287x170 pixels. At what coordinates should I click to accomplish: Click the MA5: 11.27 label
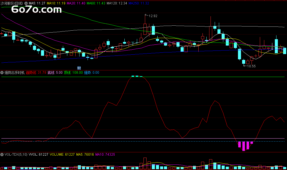pyautogui.click(x=37, y=3)
